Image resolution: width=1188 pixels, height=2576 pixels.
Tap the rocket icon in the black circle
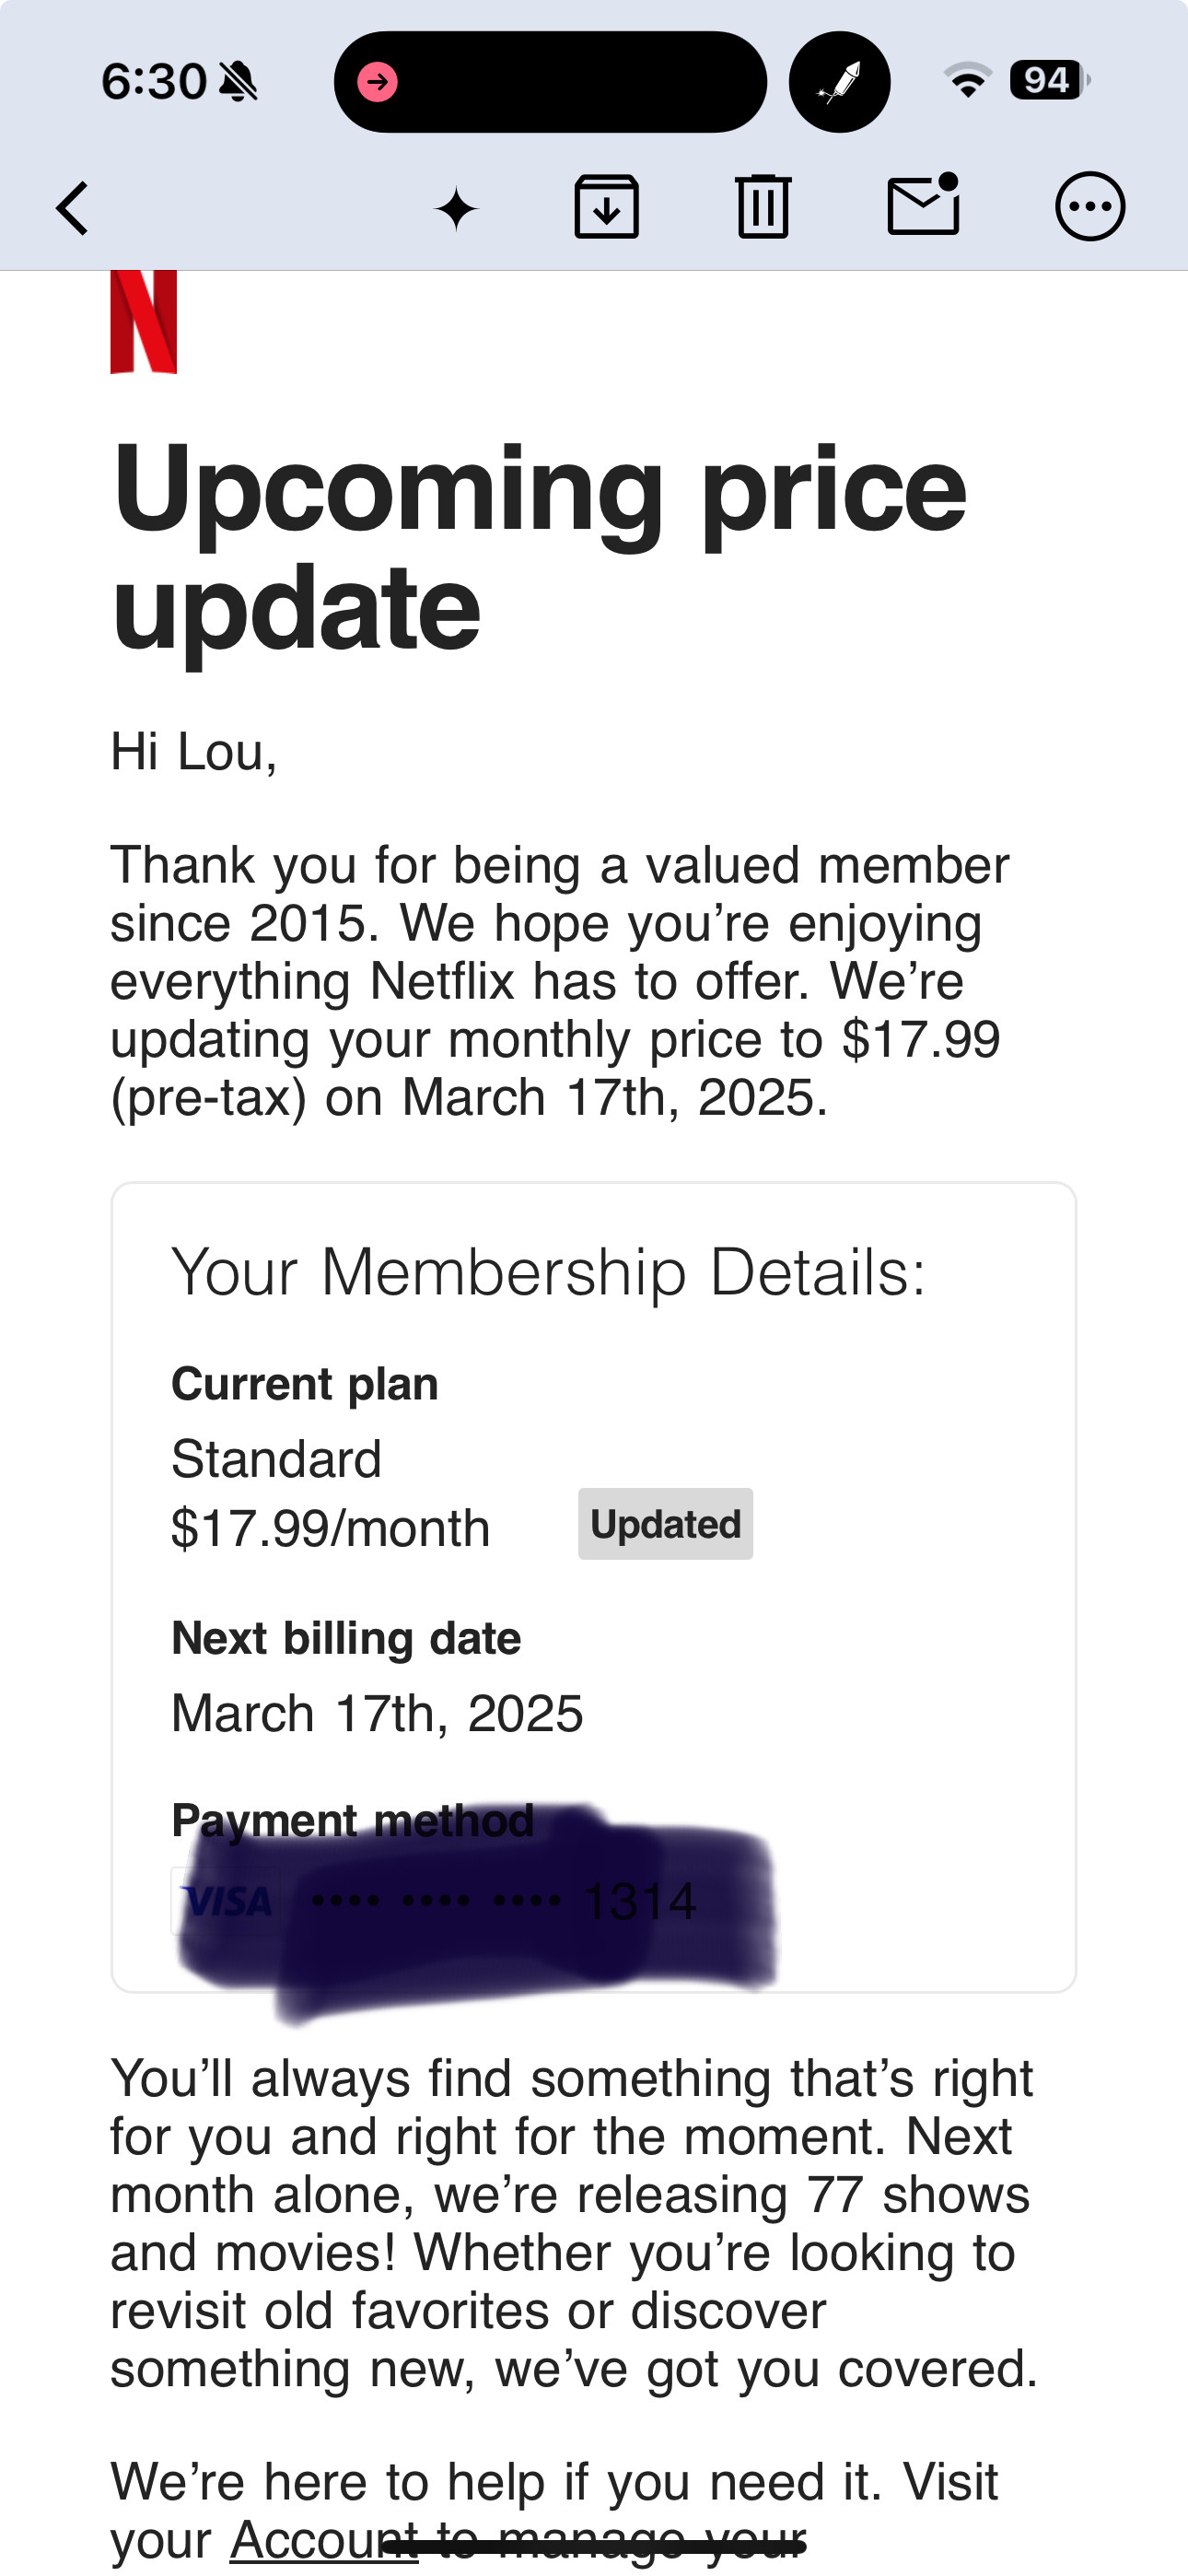tap(839, 82)
